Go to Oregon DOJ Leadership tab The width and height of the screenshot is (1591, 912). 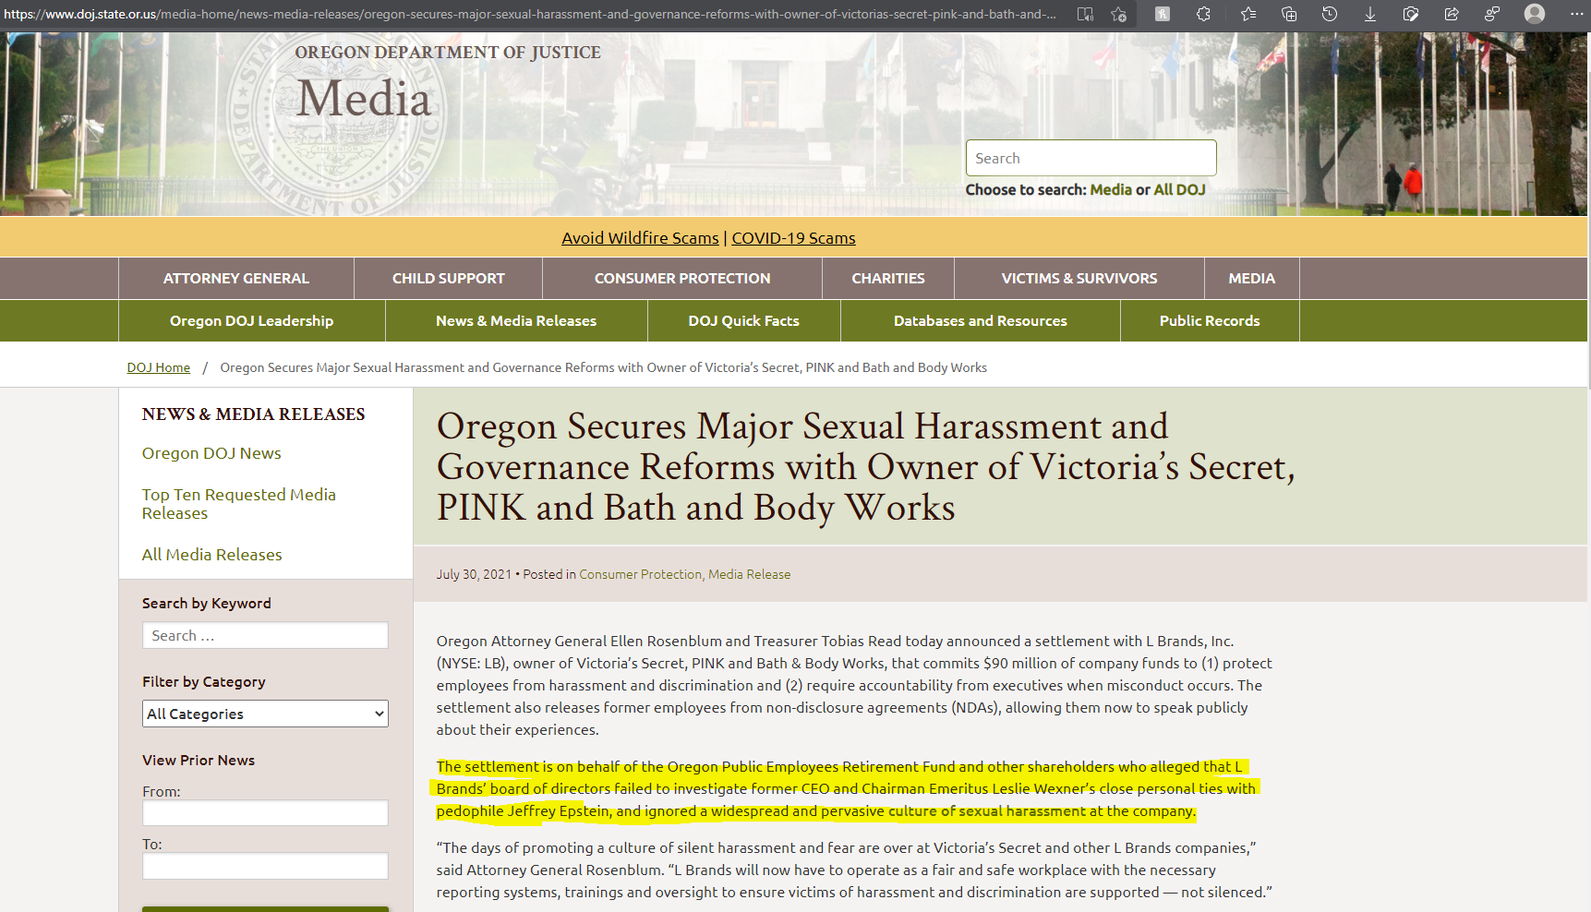pyautogui.click(x=252, y=320)
